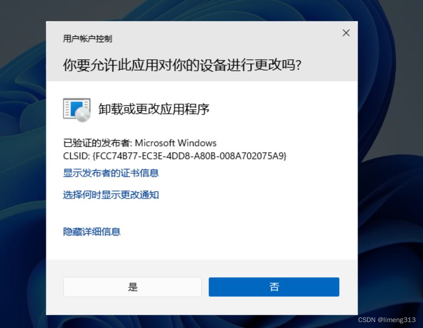Choose 否 to deny changes

274,287
